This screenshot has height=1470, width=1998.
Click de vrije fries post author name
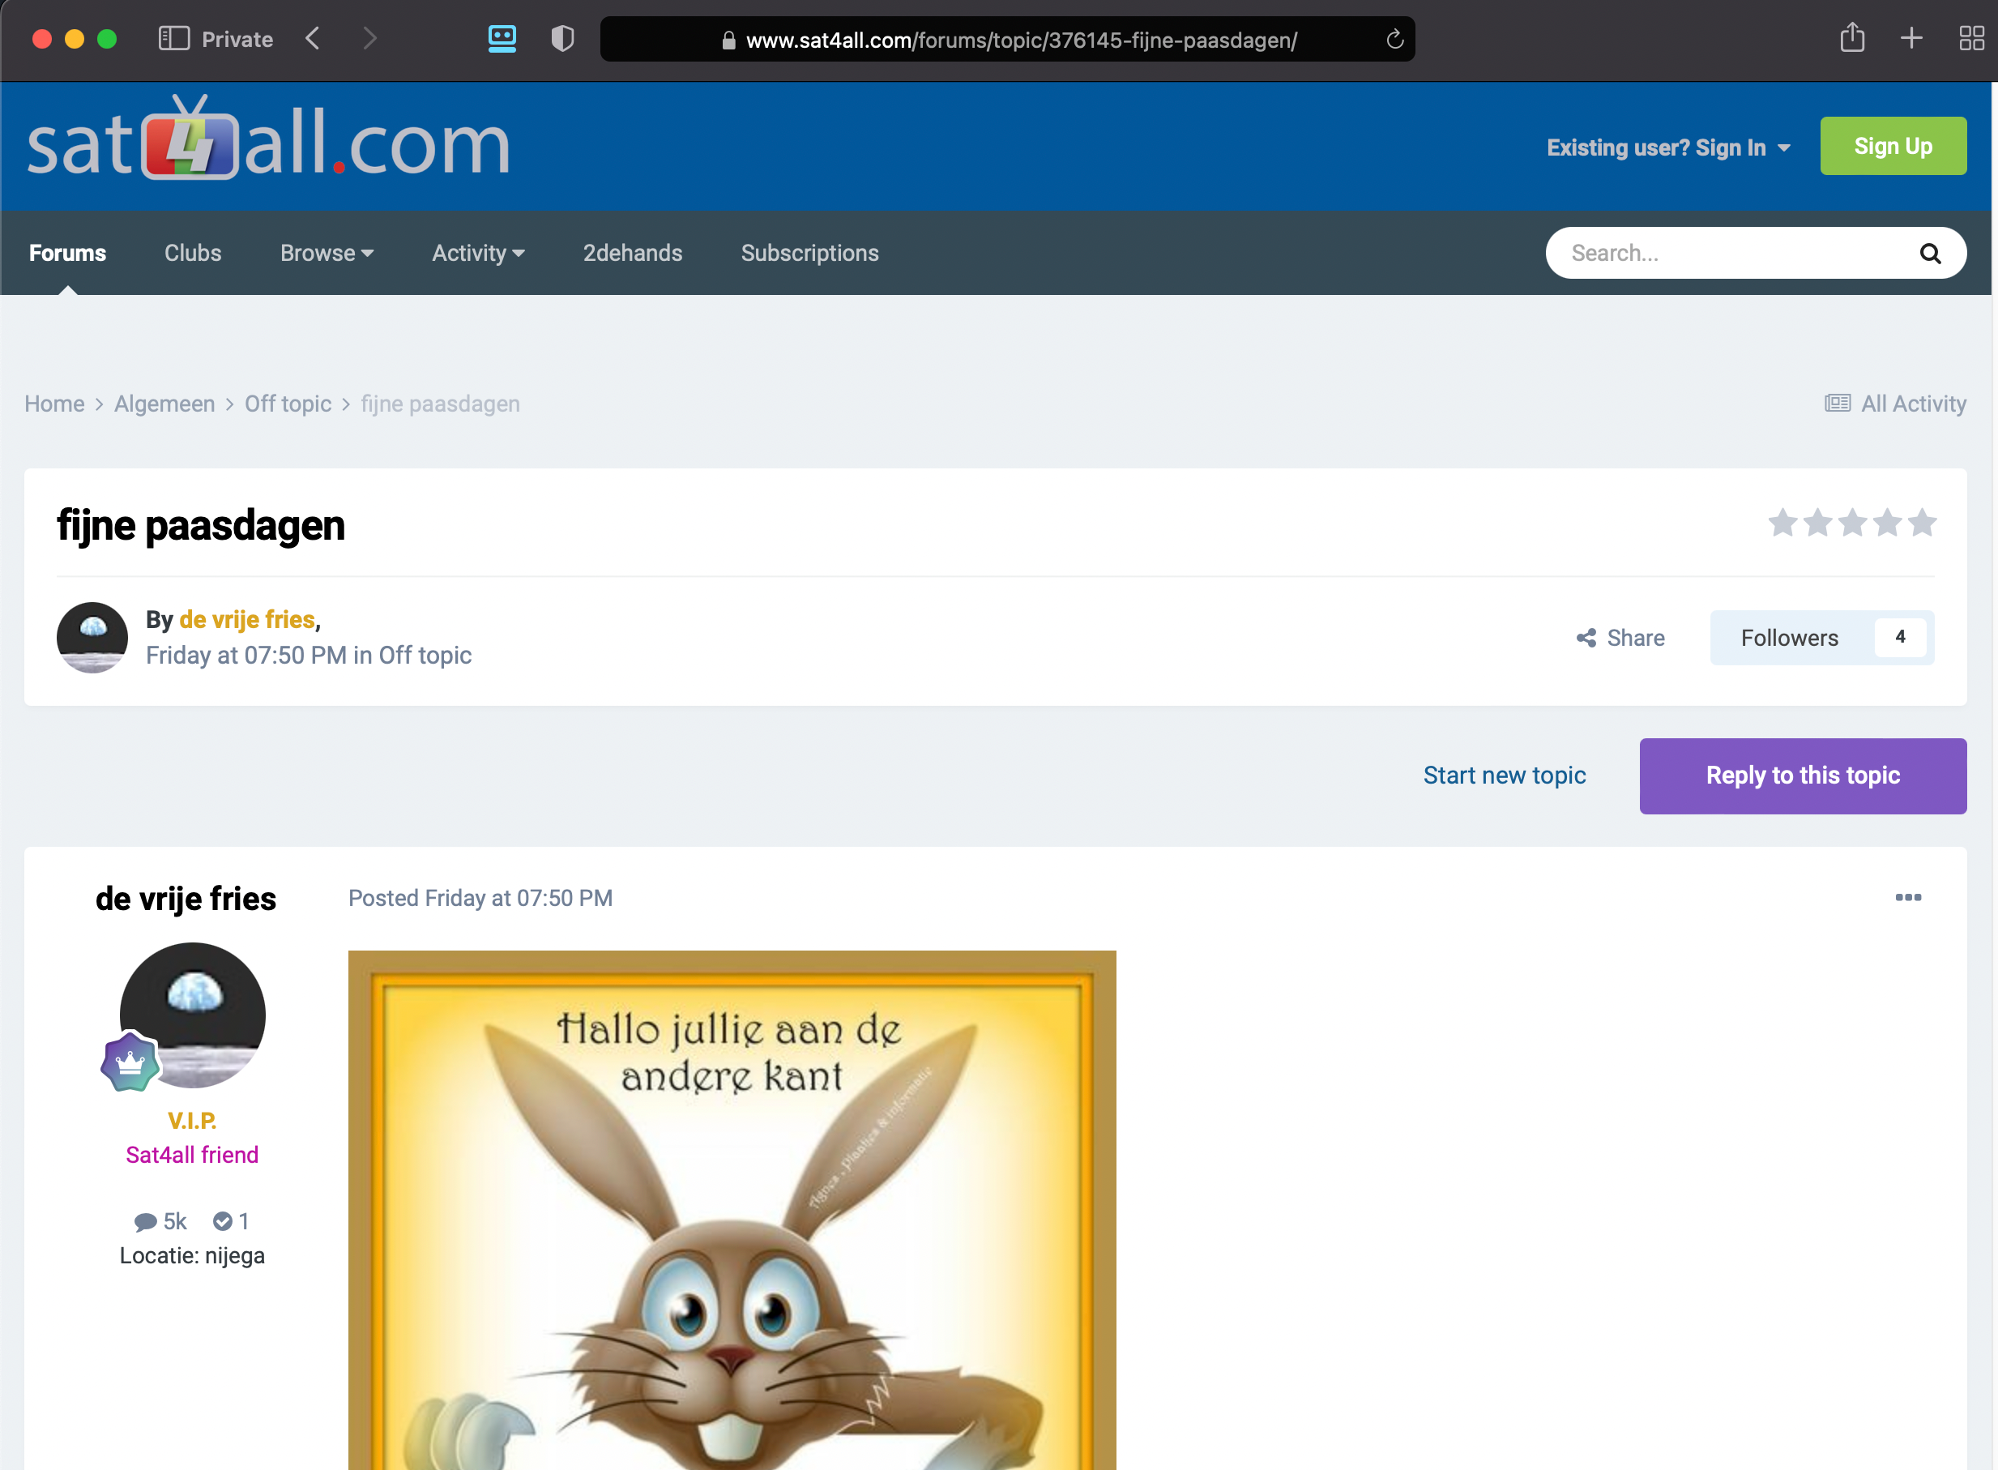[x=186, y=899]
